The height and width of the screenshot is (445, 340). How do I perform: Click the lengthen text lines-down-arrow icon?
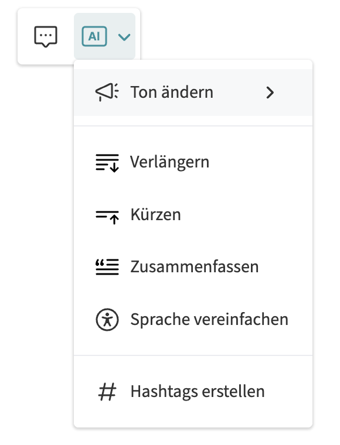(107, 163)
